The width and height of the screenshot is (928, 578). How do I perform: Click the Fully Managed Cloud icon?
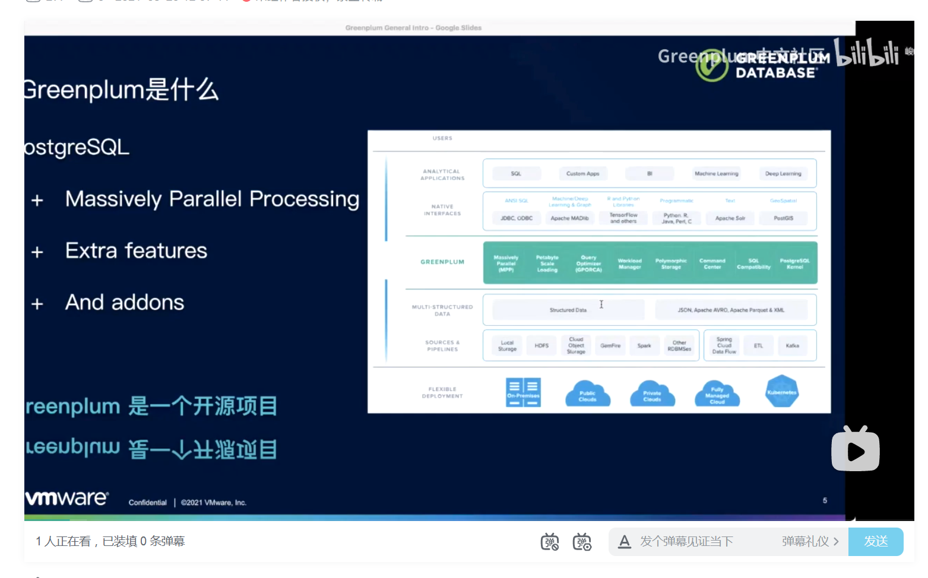717,393
